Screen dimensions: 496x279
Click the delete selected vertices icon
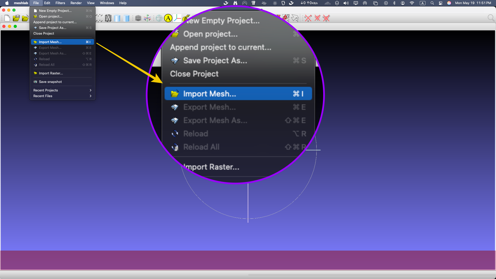tap(308, 18)
